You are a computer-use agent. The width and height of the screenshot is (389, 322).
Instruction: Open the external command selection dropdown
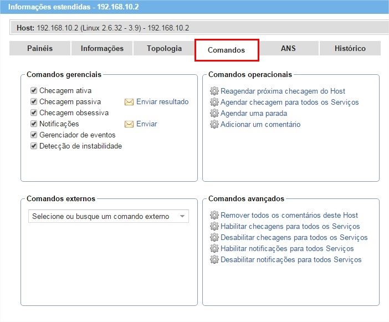coord(108,216)
